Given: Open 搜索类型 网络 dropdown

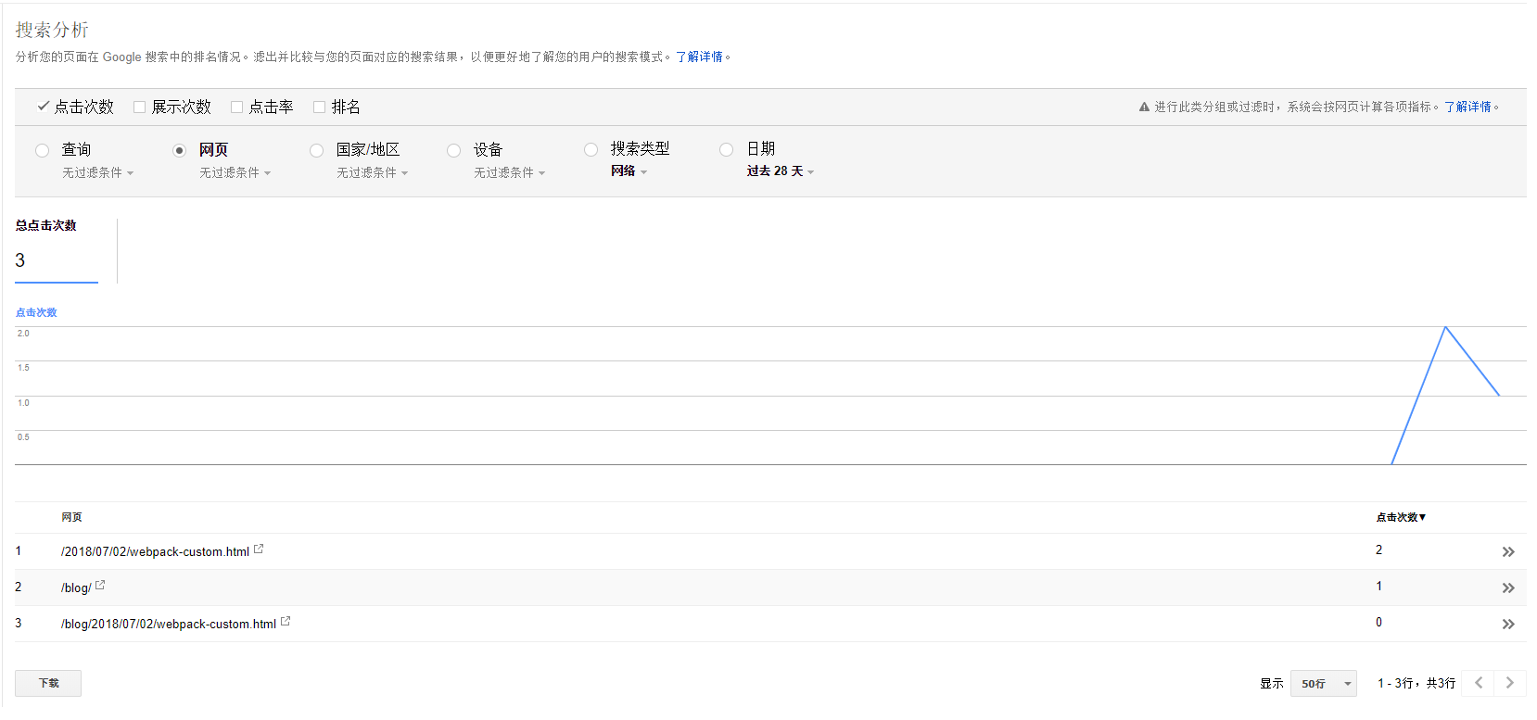Looking at the screenshot, I should (x=629, y=171).
